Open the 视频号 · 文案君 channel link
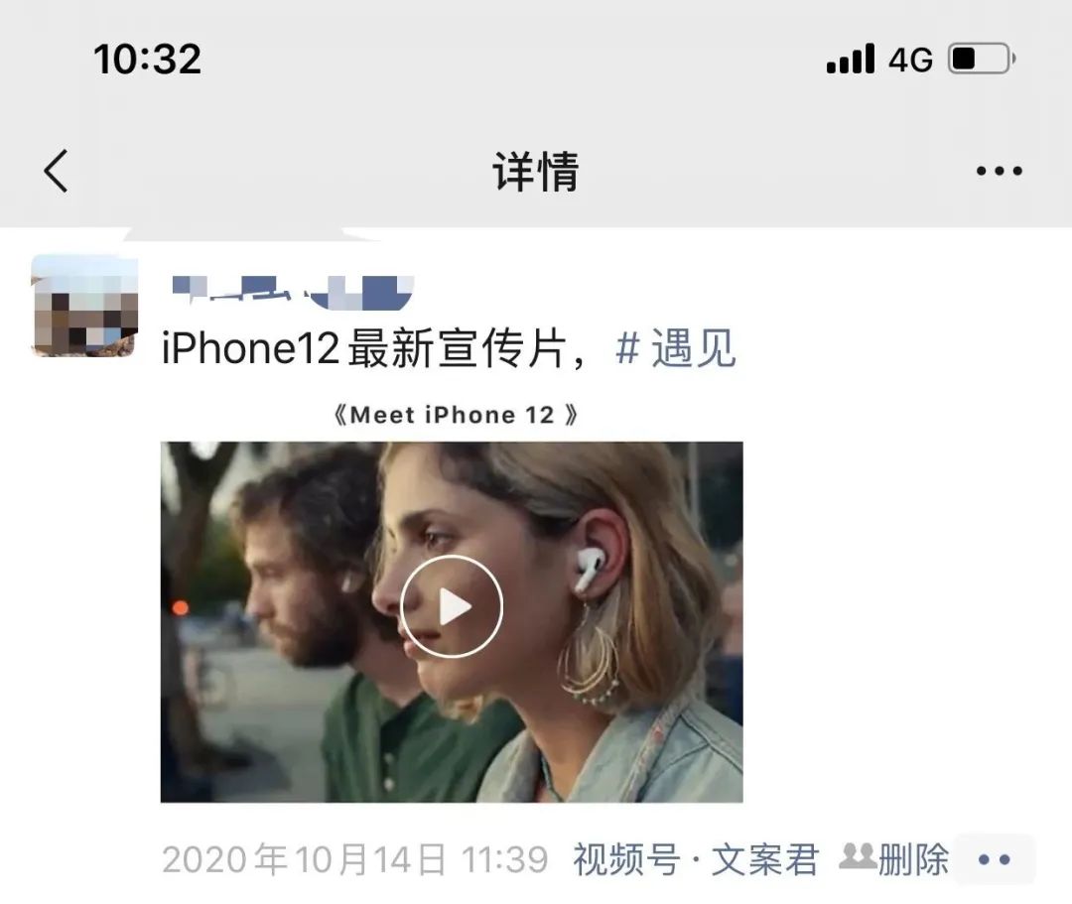 click(695, 859)
